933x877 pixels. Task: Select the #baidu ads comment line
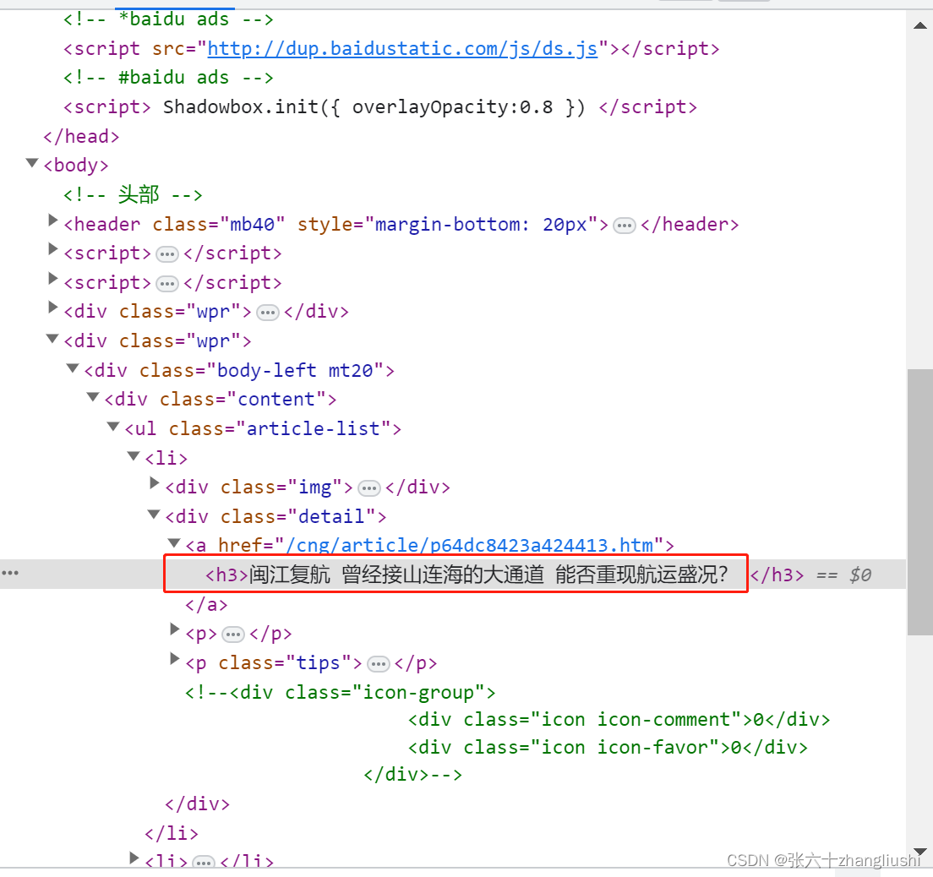click(x=168, y=78)
